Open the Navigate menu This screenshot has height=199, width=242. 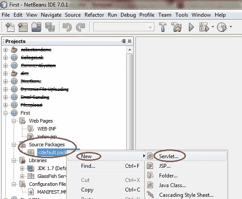click(51, 15)
